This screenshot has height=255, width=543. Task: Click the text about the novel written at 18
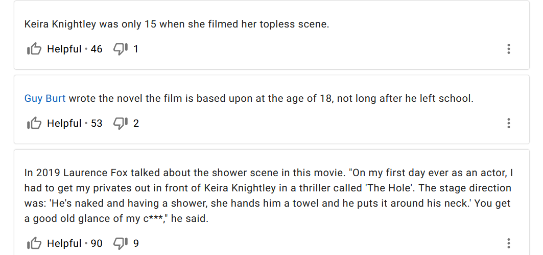click(x=271, y=98)
